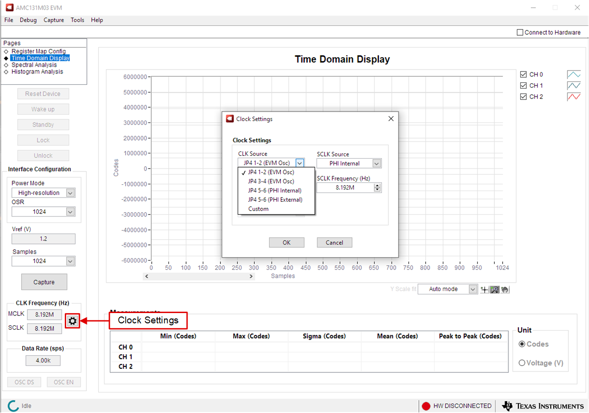This screenshot has height=413, width=589.
Task: Click the Capture button
Action: click(x=44, y=282)
